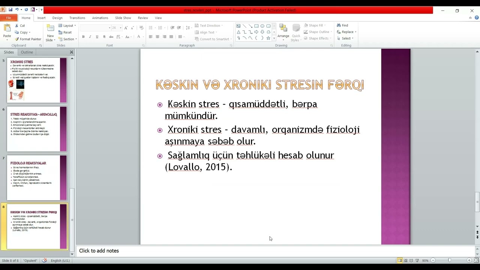Undo the last action
480x270 pixels.
[x=17, y=10]
